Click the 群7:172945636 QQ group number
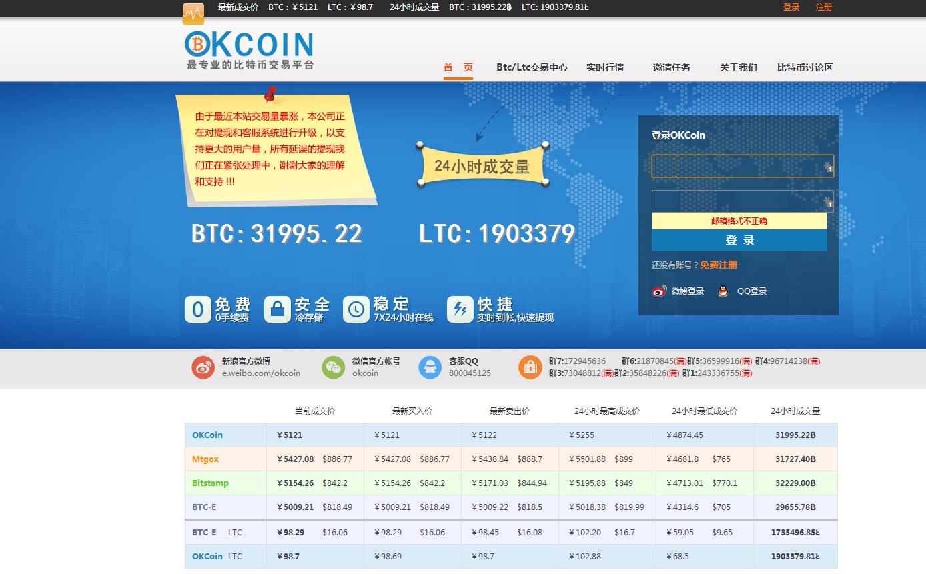Image resolution: width=926 pixels, height=574 pixels. (578, 361)
